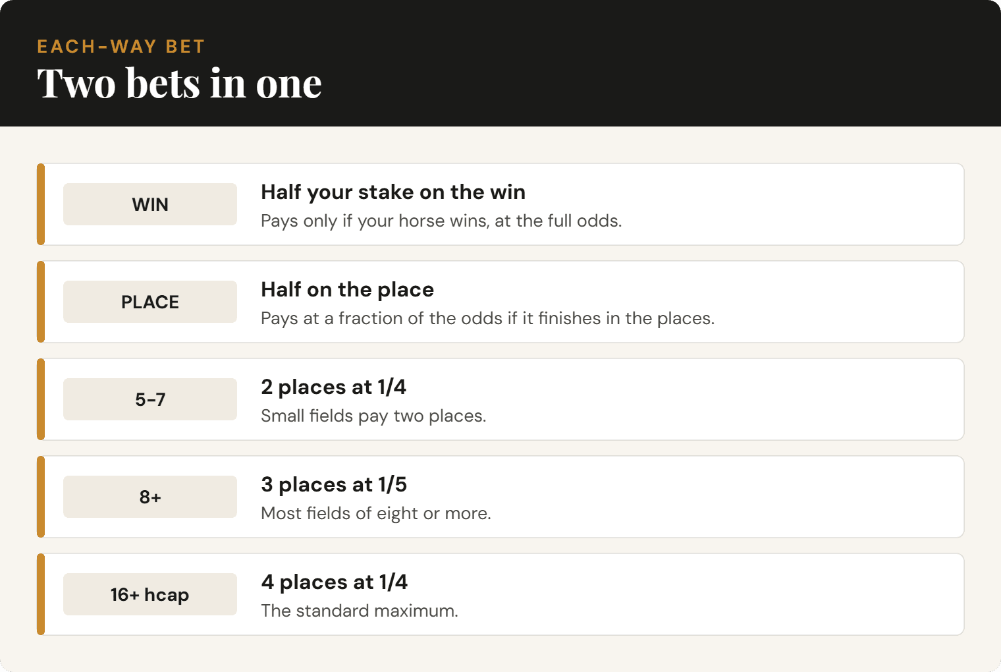Click 'Most fields of eight or more' text
The width and height of the screenshot is (1001, 672).
point(376,513)
